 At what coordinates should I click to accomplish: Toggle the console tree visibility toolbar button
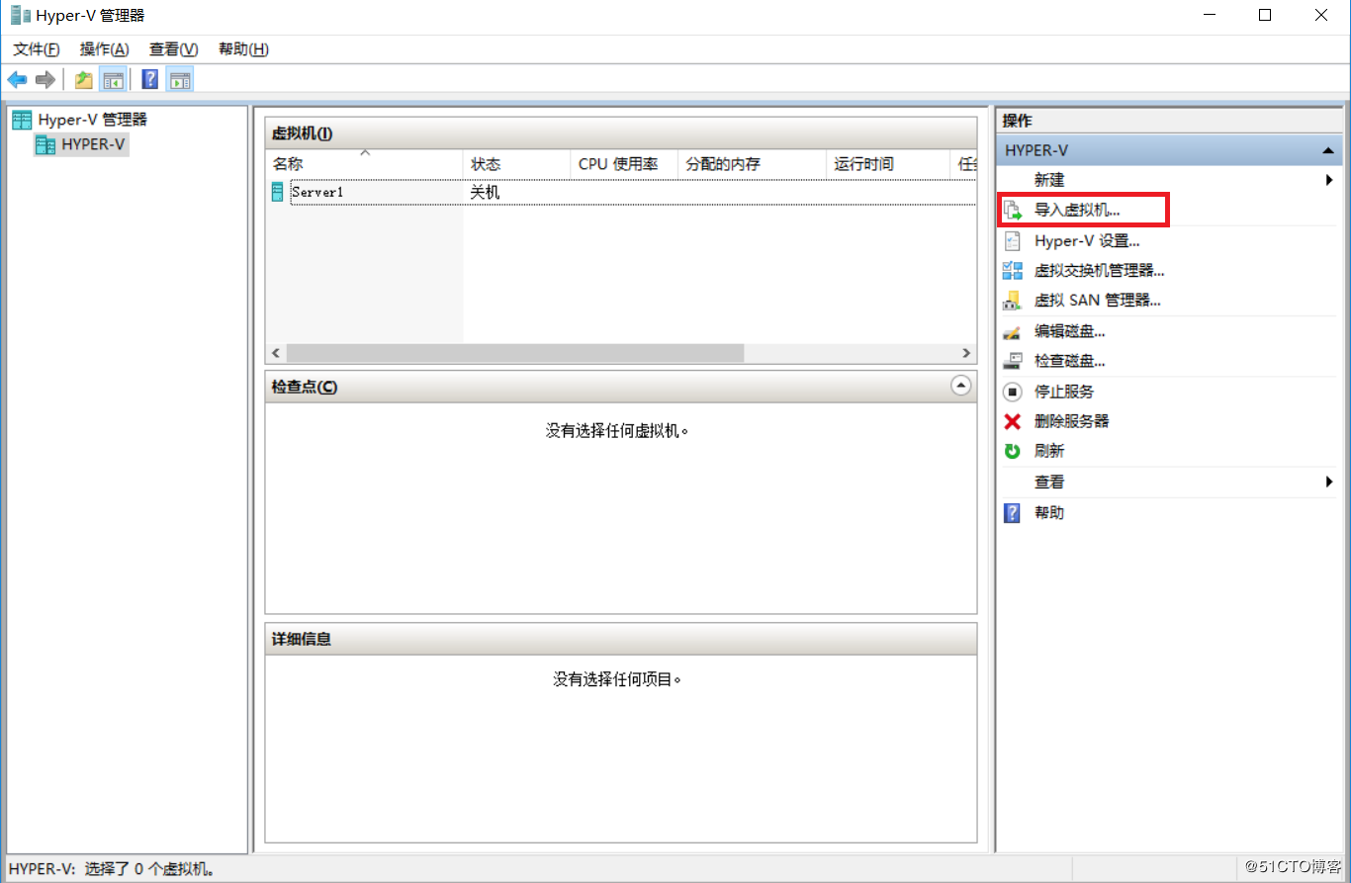[x=114, y=79]
